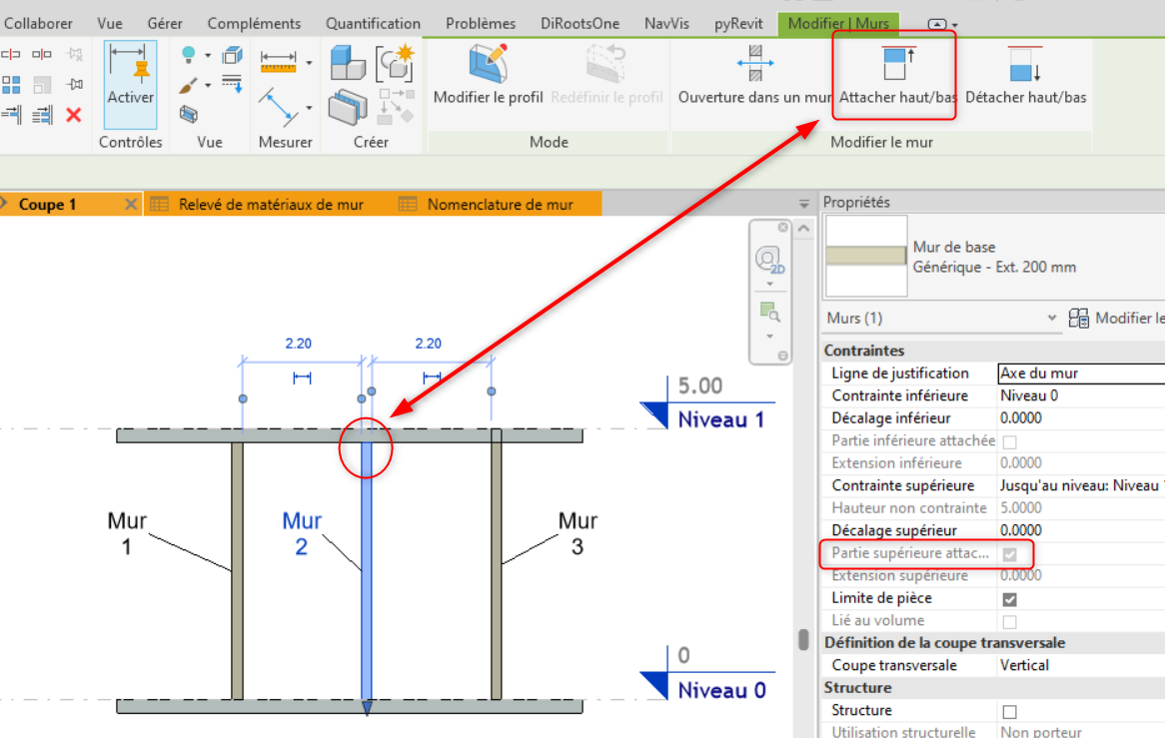The height and width of the screenshot is (738, 1165).
Task: Select the Mur de base type thumbnail
Action: click(x=866, y=256)
